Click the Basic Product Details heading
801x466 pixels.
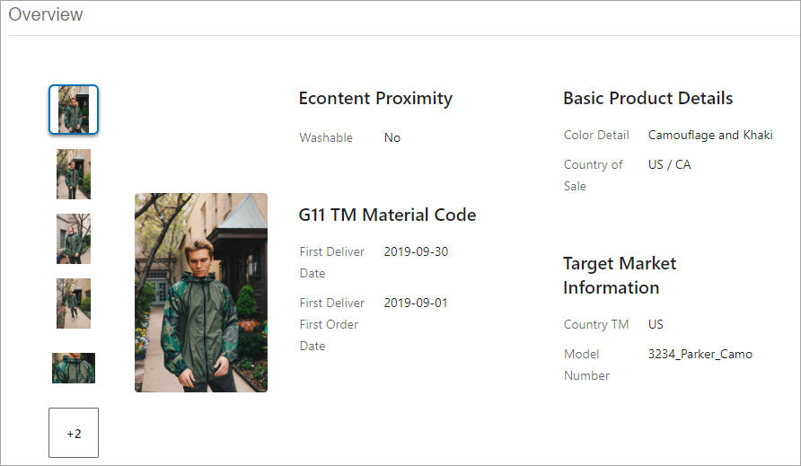coord(647,98)
